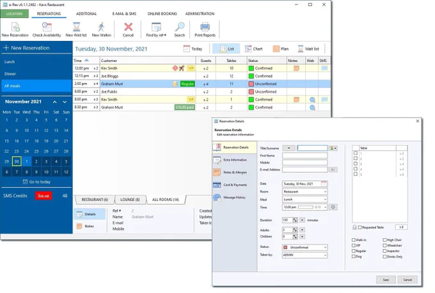Open Card & Payments section
The height and width of the screenshot is (293, 435).
(234, 185)
